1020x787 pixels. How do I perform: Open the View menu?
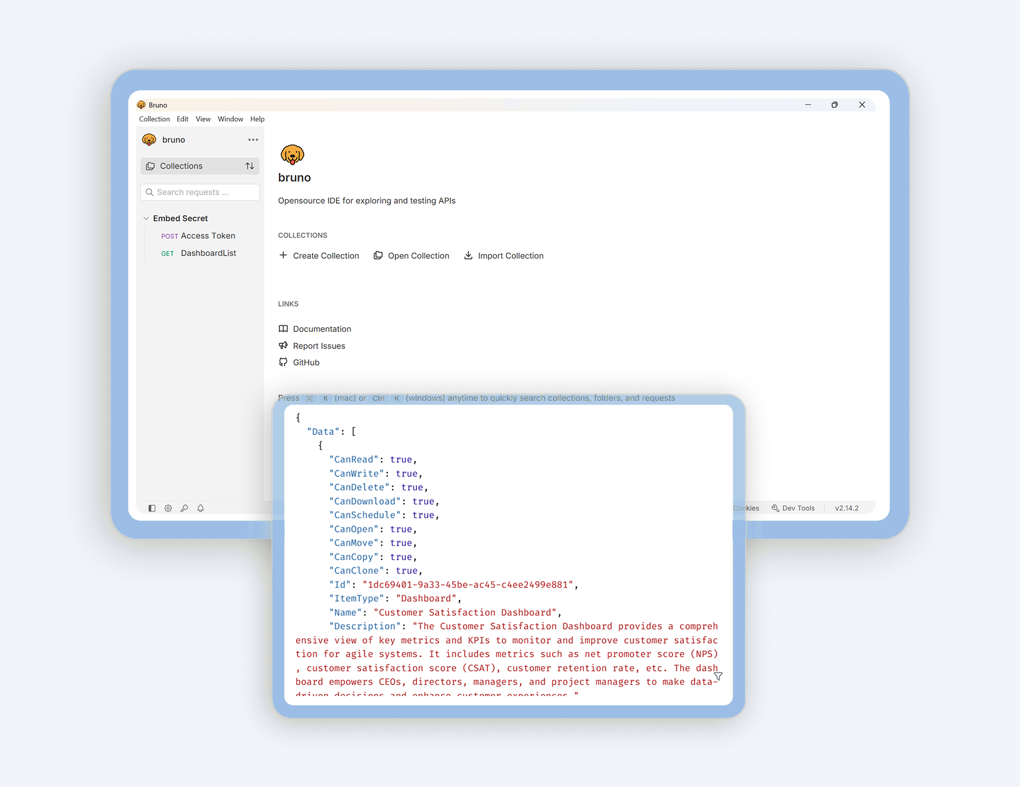coord(203,119)
